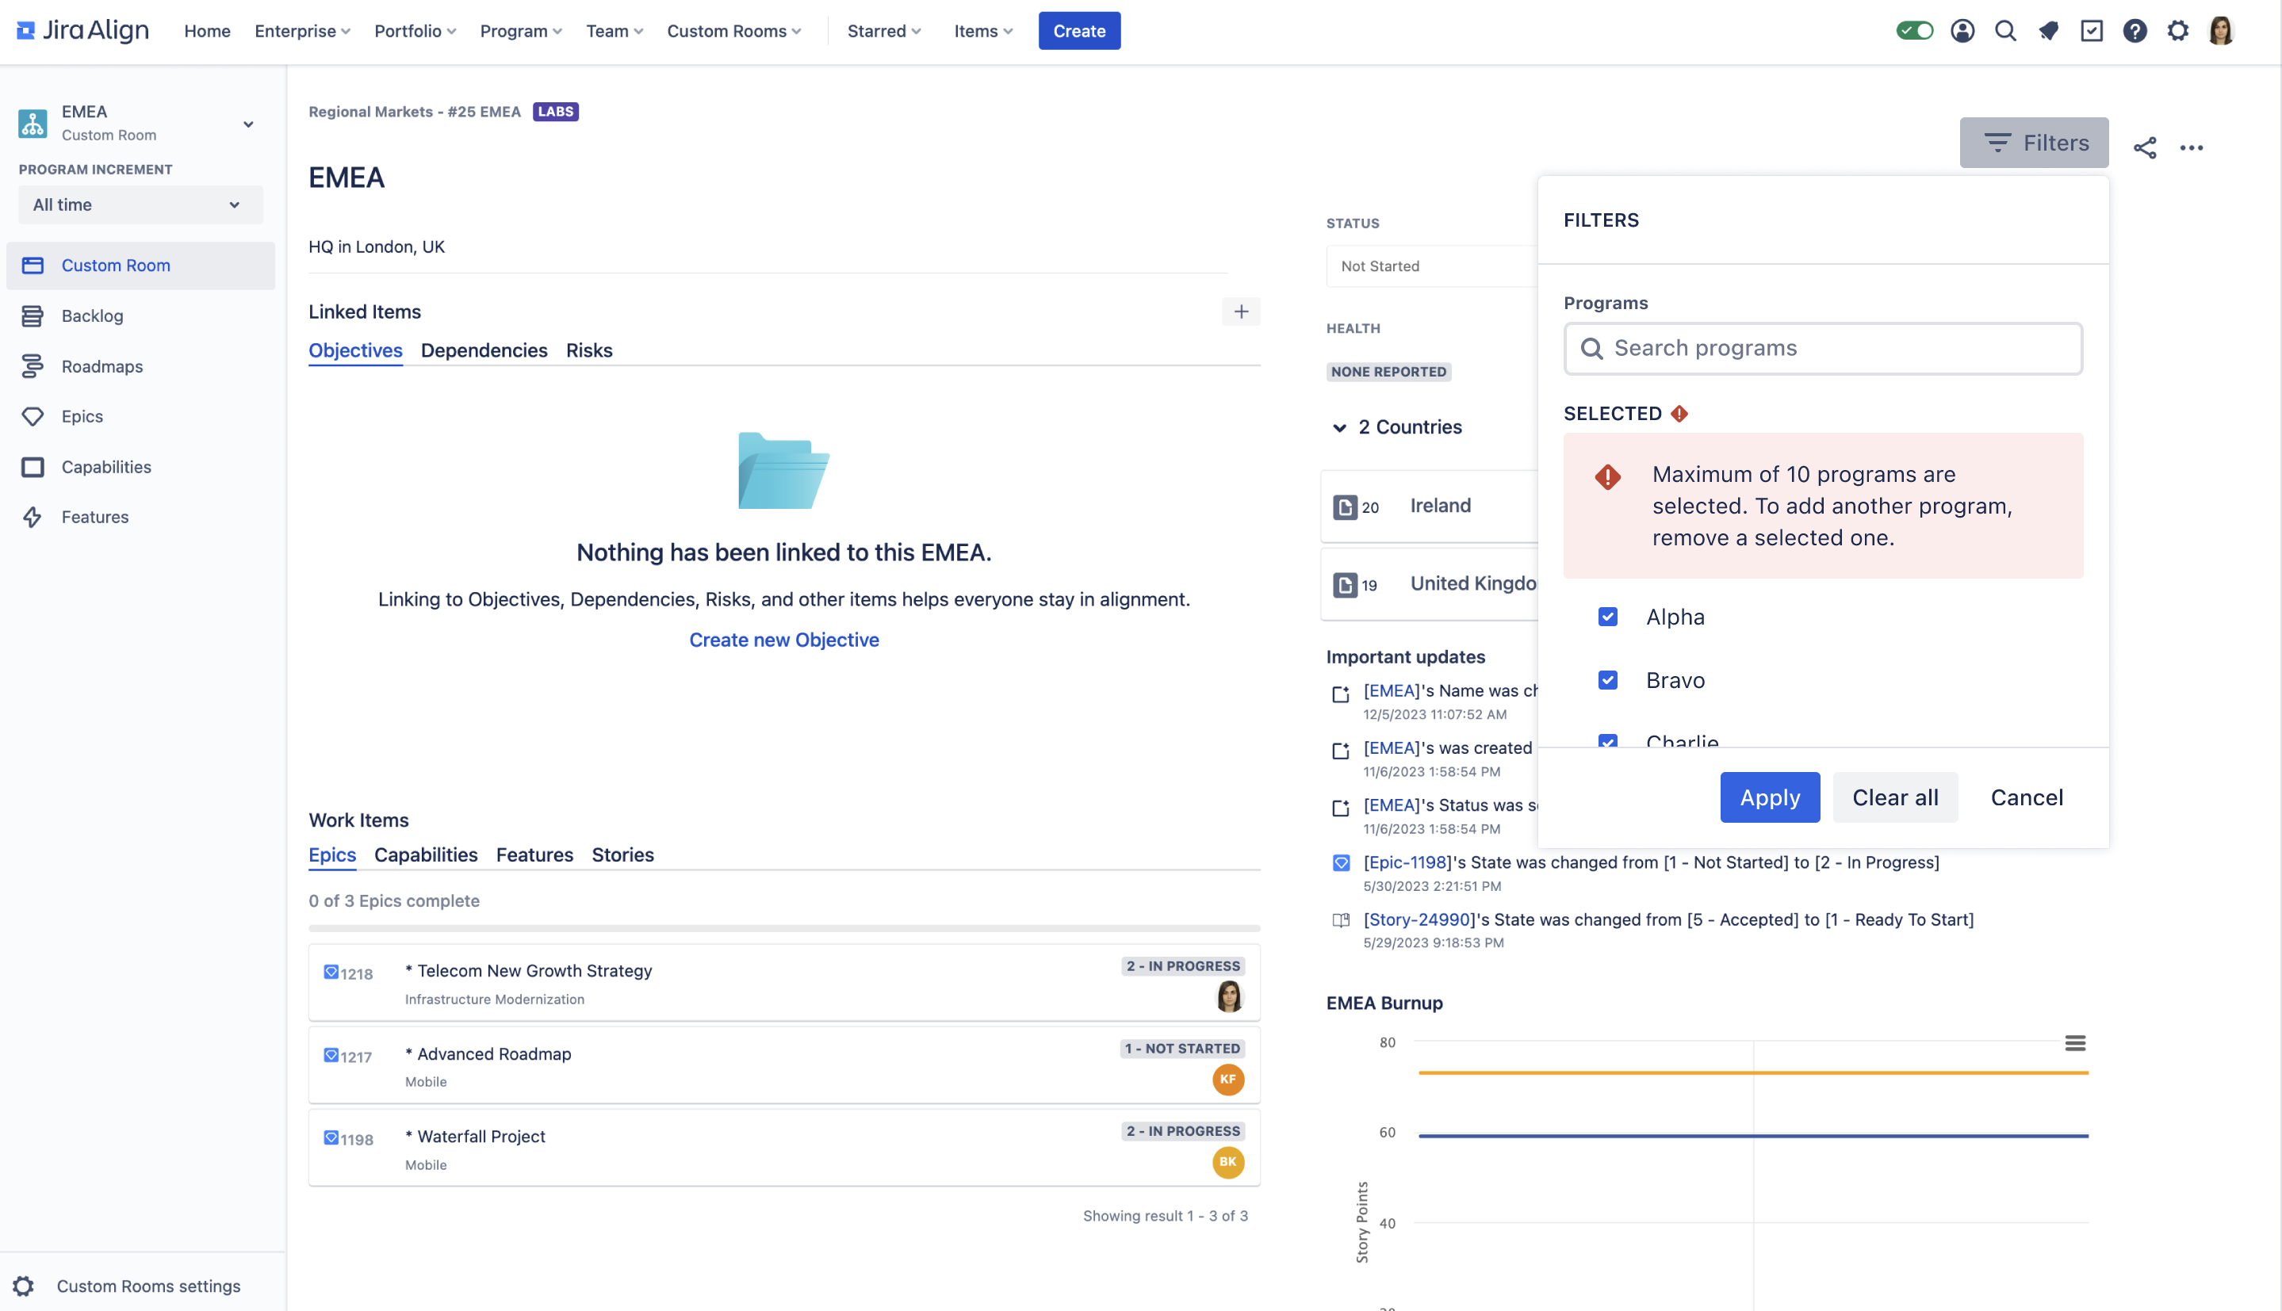Click the BK owner avatar
Screen dimensions: 2282x1311
[x=1228, y=1161]
